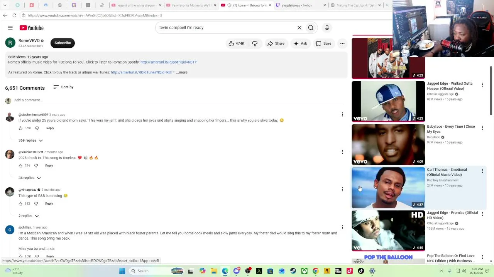
Task: Open the Windows Start menu
Action: click(x=122, y=271)
